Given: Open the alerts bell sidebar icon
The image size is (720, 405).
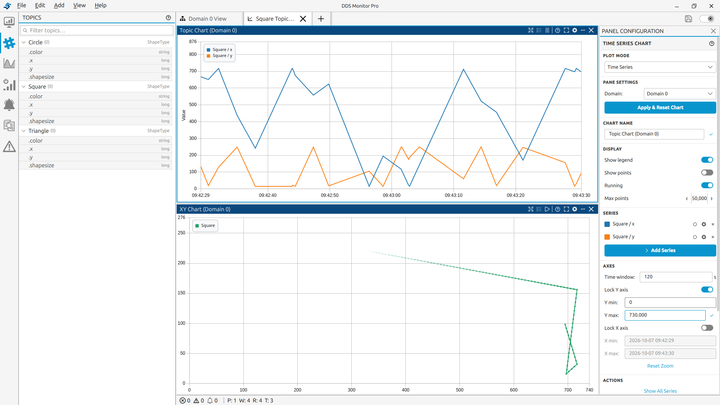Looking at the screenshot, I should pyautogui.click(x=9, y=105).
